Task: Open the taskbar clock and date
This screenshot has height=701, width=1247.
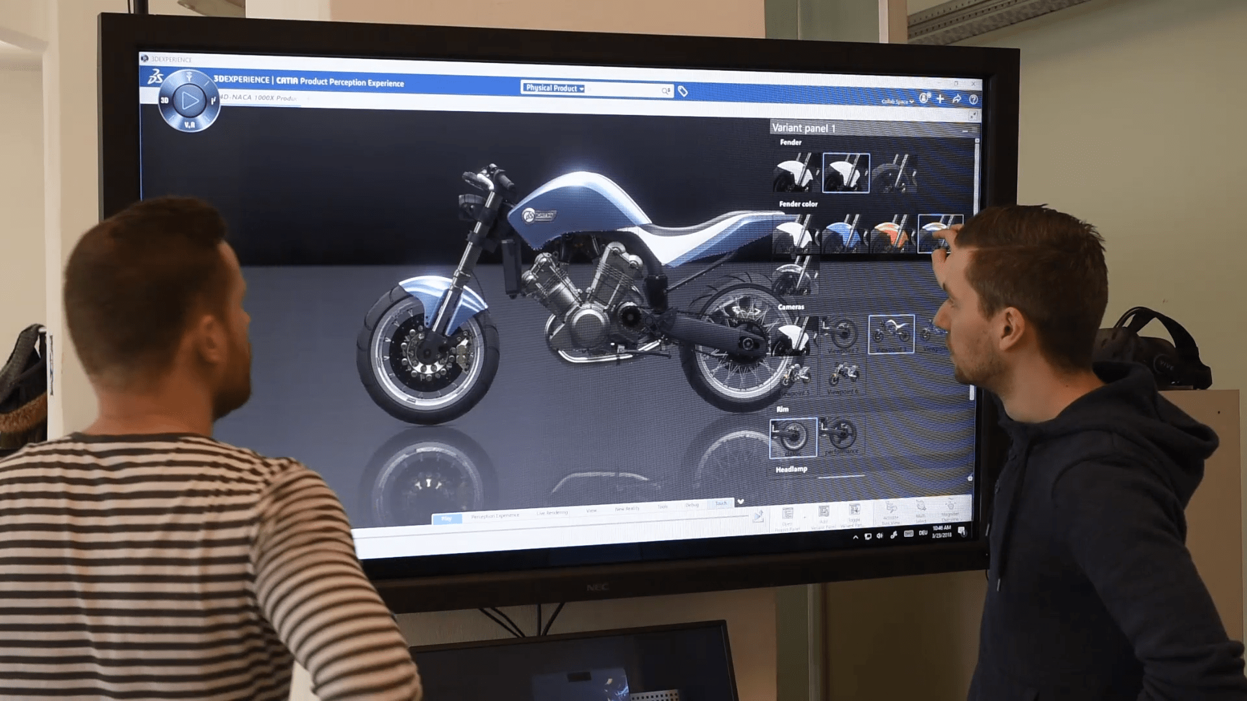Action: 942,532
